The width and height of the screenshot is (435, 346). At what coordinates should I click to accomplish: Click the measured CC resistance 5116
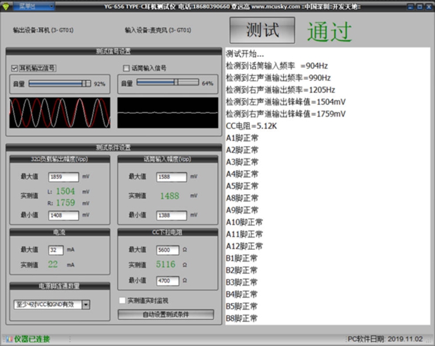click(x=166, y=264)
